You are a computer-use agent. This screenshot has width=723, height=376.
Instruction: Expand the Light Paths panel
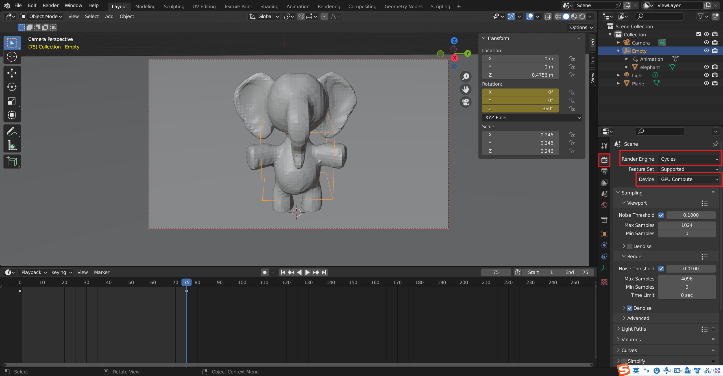coord(633,329)
